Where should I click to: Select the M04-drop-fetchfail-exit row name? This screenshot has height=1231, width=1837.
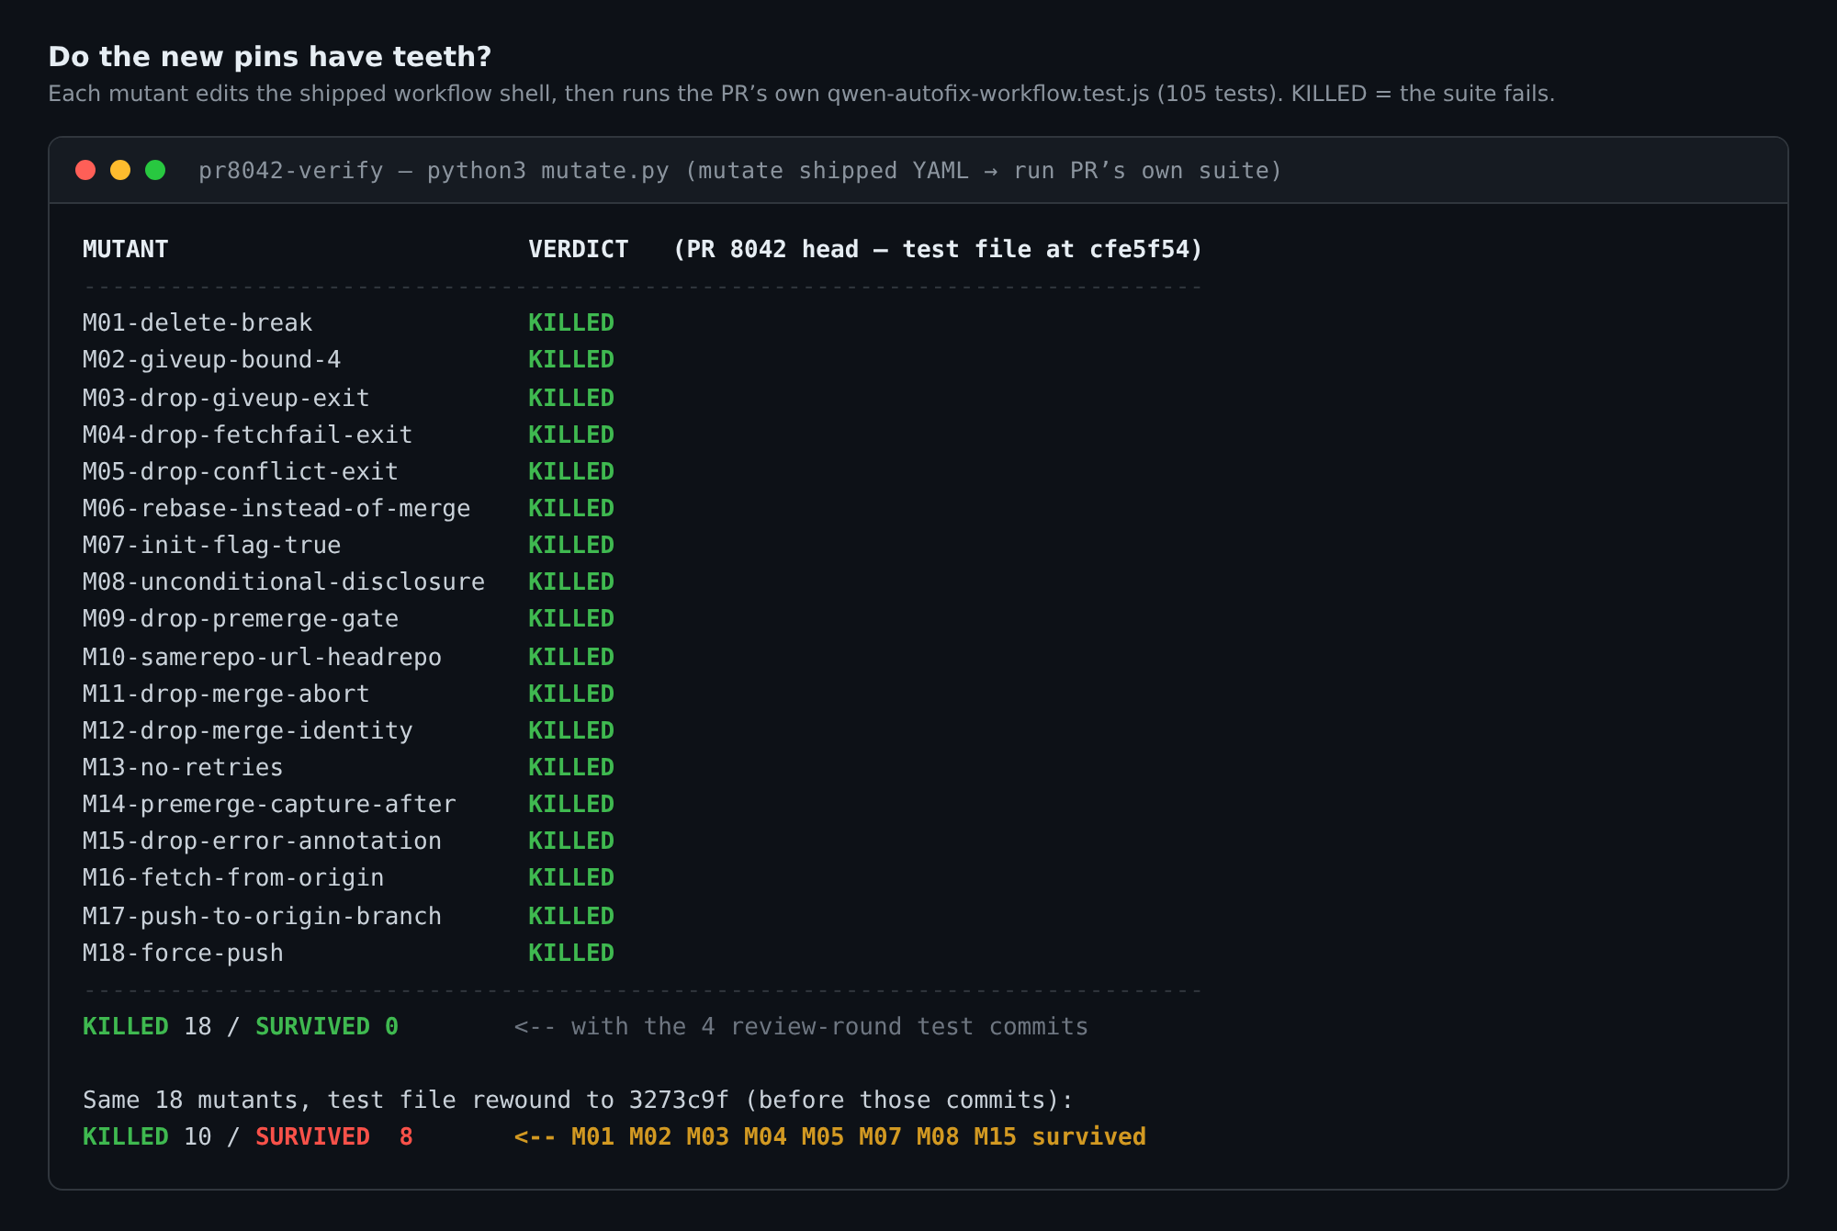tap(248, 435)
